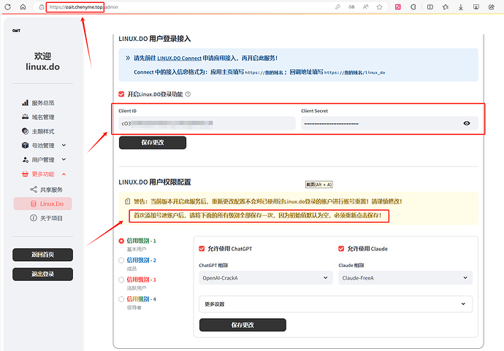Open 域名管理 in sidebar
The width and height of the screenshot is (504, 351).
click(43, 117)
